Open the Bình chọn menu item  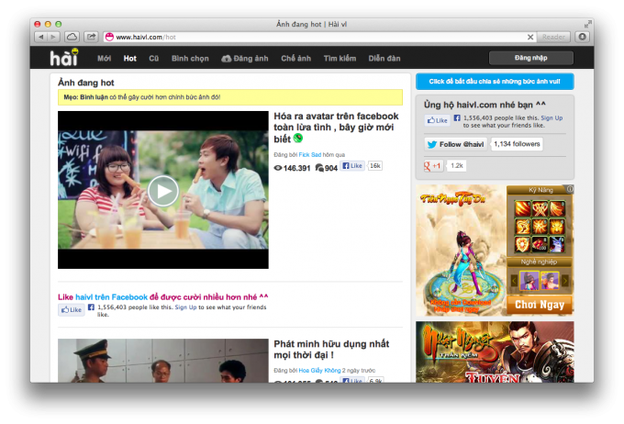tap(190, 59)
